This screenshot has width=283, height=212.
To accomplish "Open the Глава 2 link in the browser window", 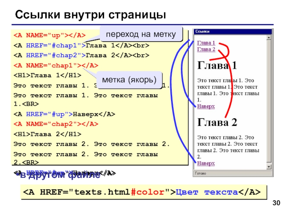I will pyautogui.click(x=207, y=49).
